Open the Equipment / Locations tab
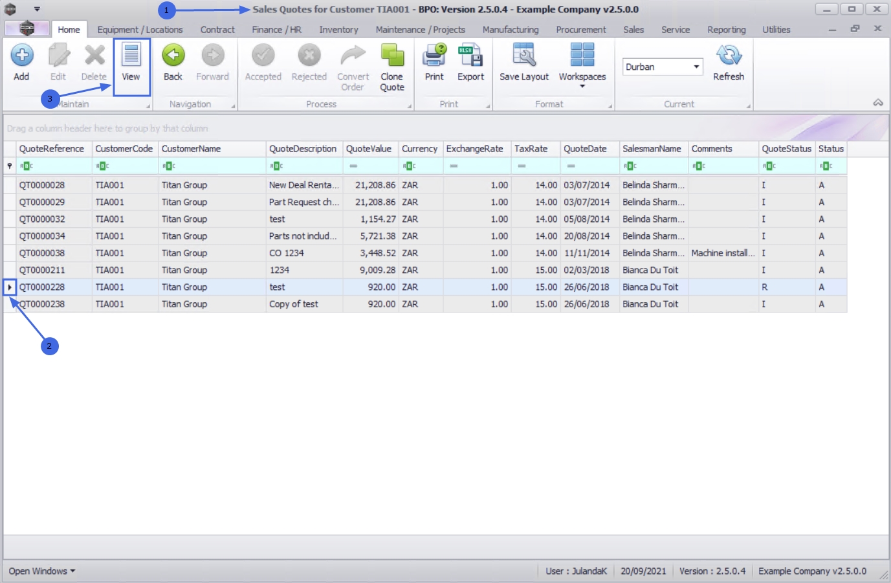The width and height of the screenshot is (891, 583). pos(140,30)
